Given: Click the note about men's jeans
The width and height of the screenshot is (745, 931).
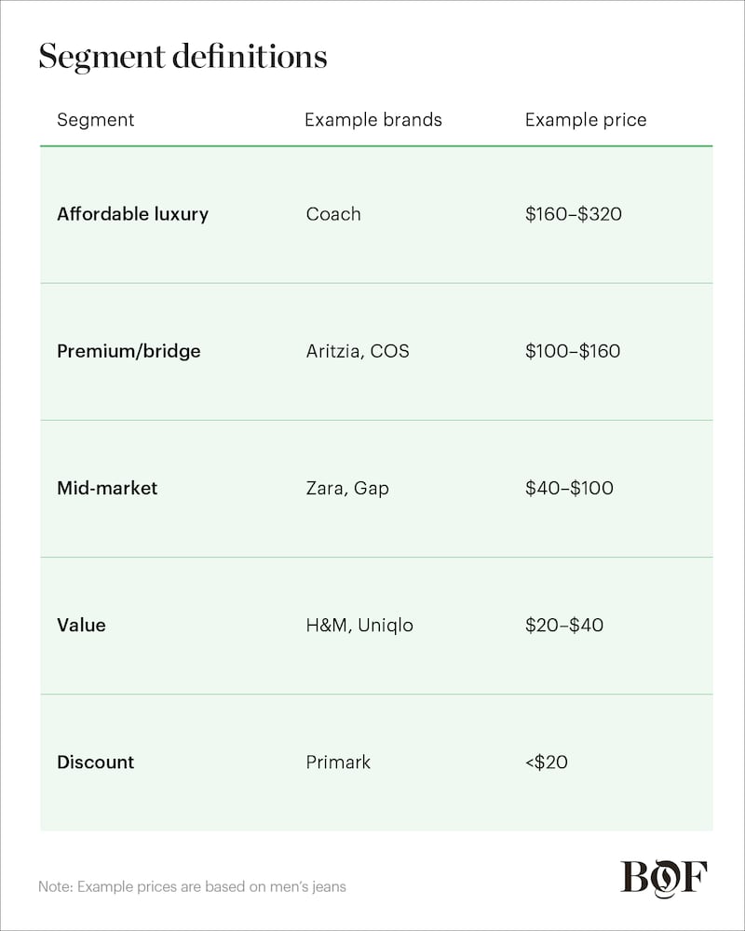Looking at the screenshot, I should tap(192, 886).
